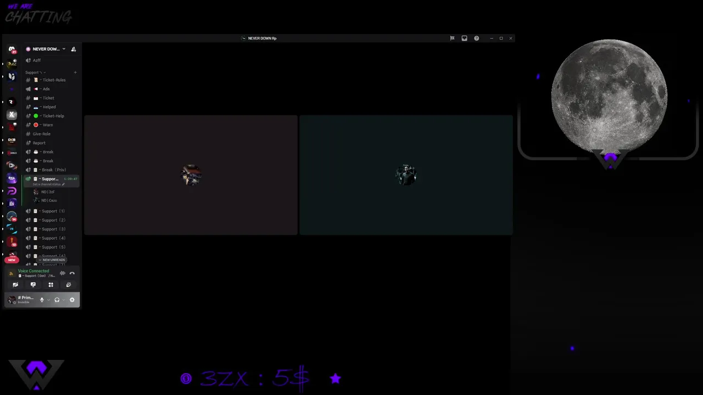Click the invite members icon beside server name
Screen dimensions: 703x395
click(74, 49)
